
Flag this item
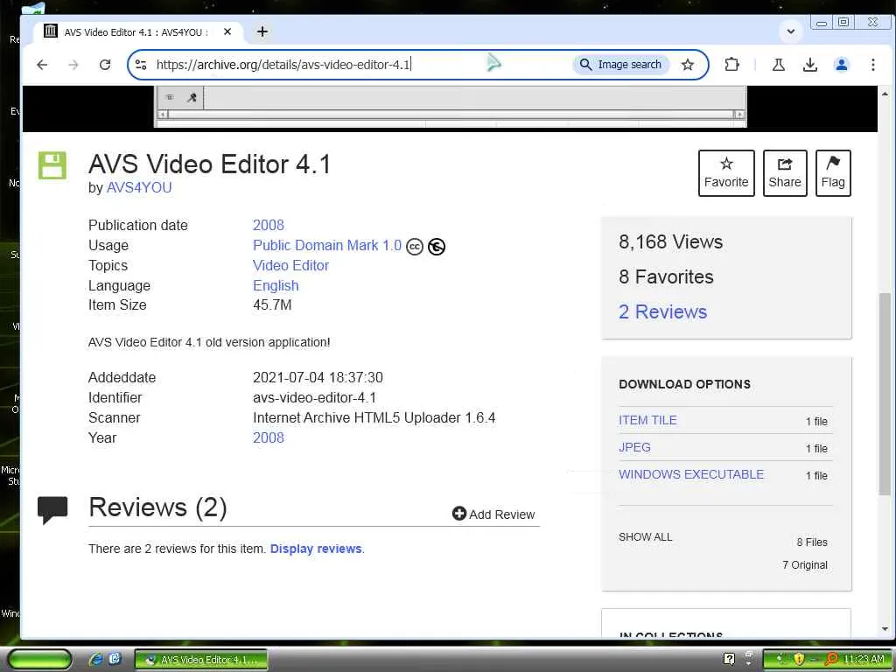(x=833, y=173)
